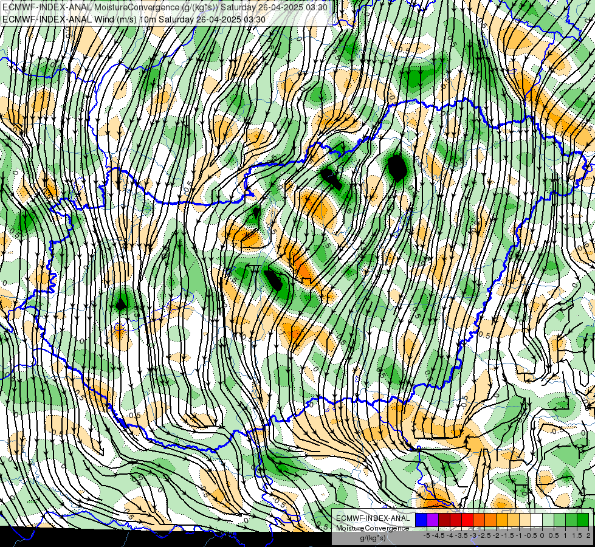Click the MoistureConvergence title line at top
This screenshot has height=547, width=595.
coord(165,7)
